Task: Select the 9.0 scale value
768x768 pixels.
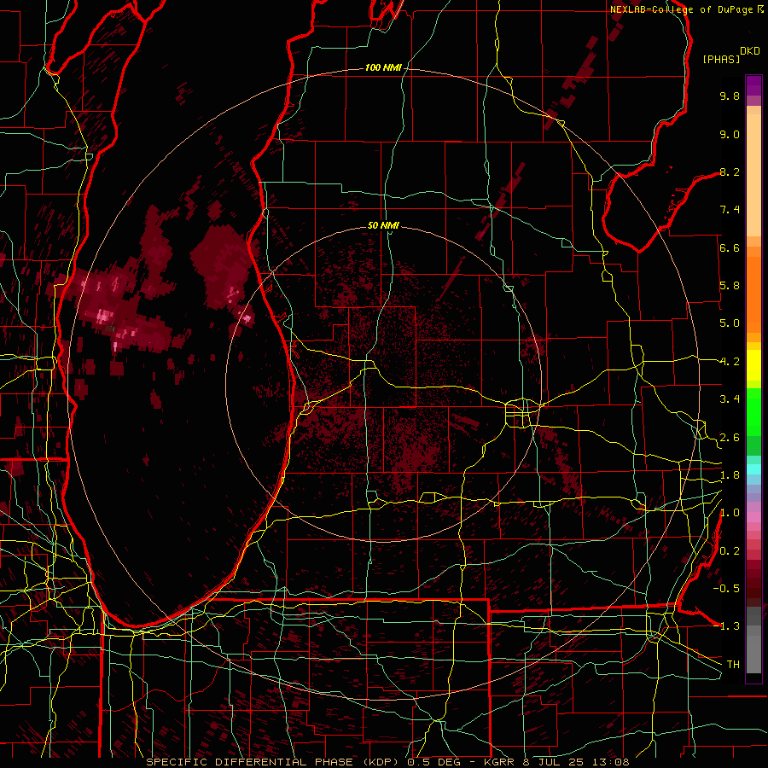Action: (730, 134)
